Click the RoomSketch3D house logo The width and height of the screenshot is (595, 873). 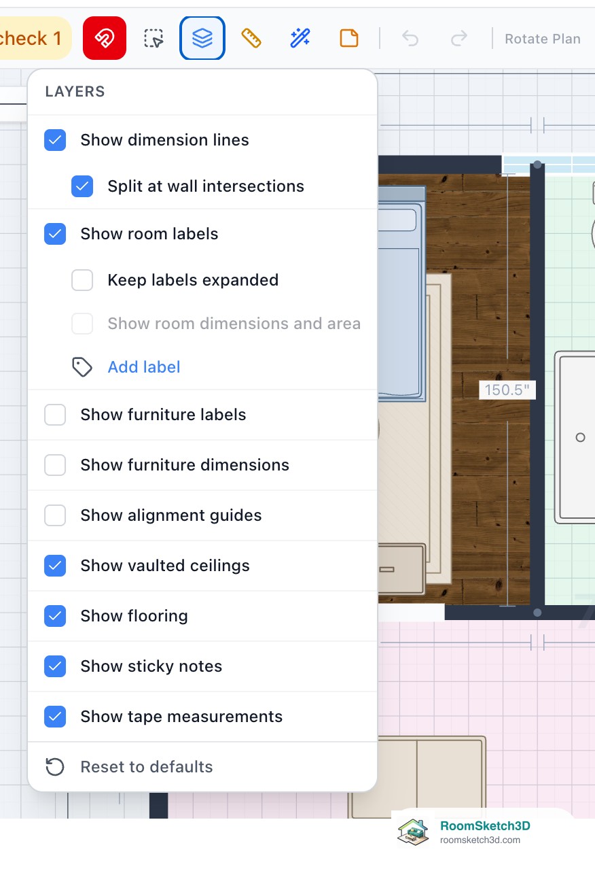(414, 832)
